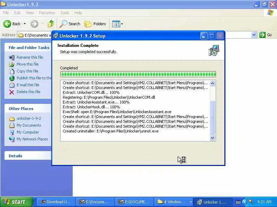Select Extract: UnlockerHook.dll log line
The image size is (277, 207).
coord(91,107)
